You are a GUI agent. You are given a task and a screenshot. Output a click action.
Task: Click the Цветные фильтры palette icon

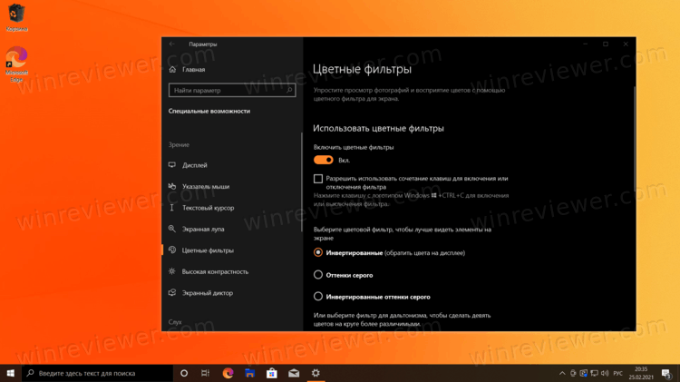point(172,250)
